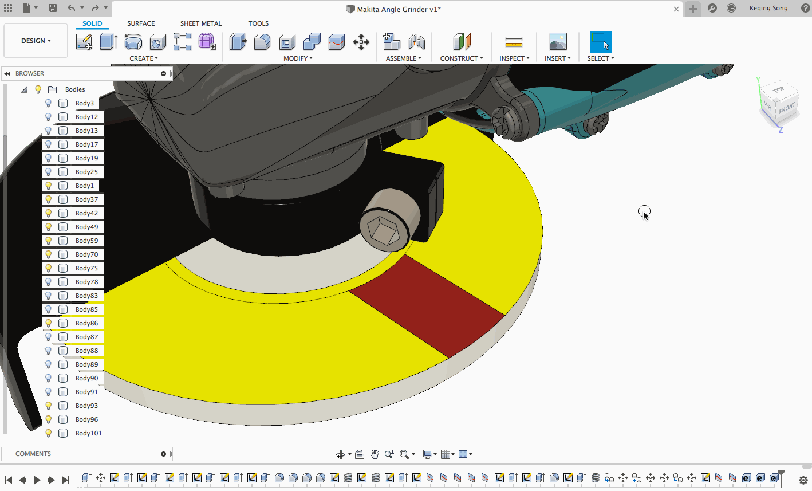Click the Insert image icon
The width and height of the screenshot is (812, 491).
(558, 42)
